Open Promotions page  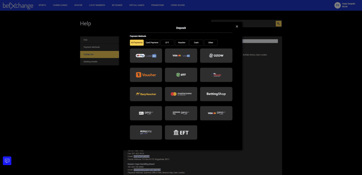click(157, 5)
